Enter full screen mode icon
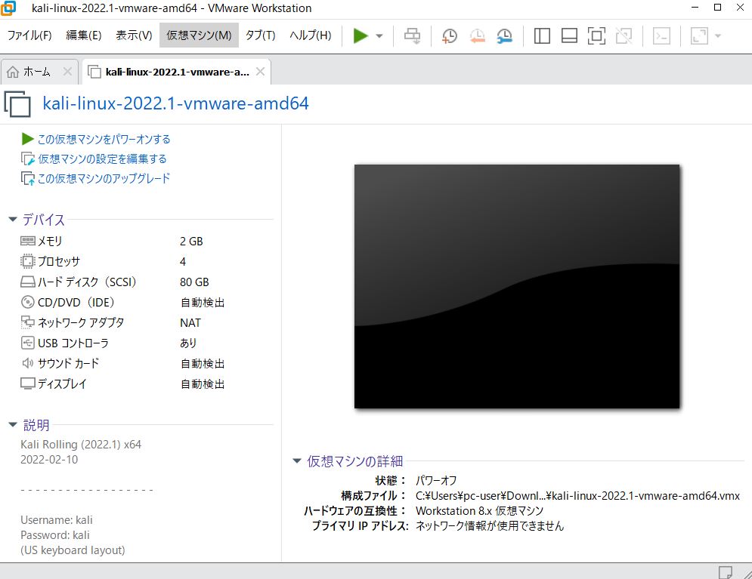This screenshot has height=579, width=752. pyautogui.click(x=596, y=36)
